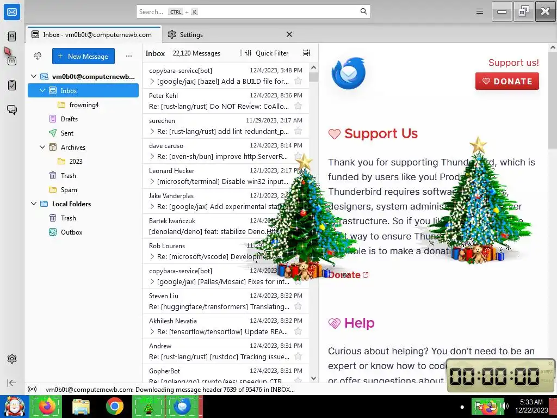Screen dimensions: 557x418
Task: Open the Outbox folder
Action: point(71,232)
